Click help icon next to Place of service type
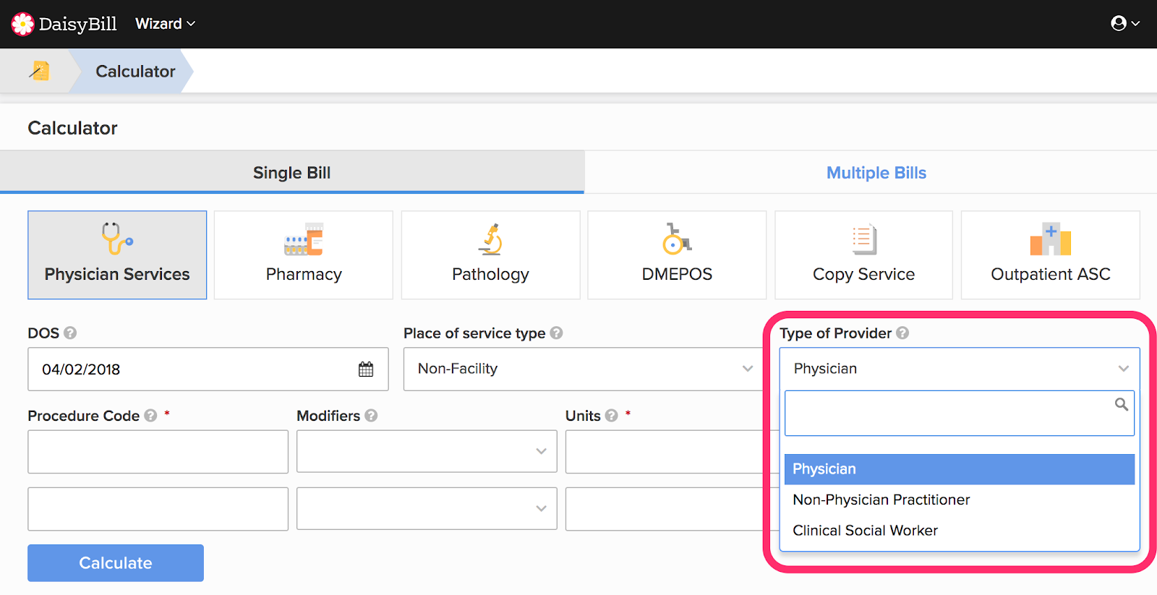The width and height of the screenshot is (1157, 595). [556, 333]
